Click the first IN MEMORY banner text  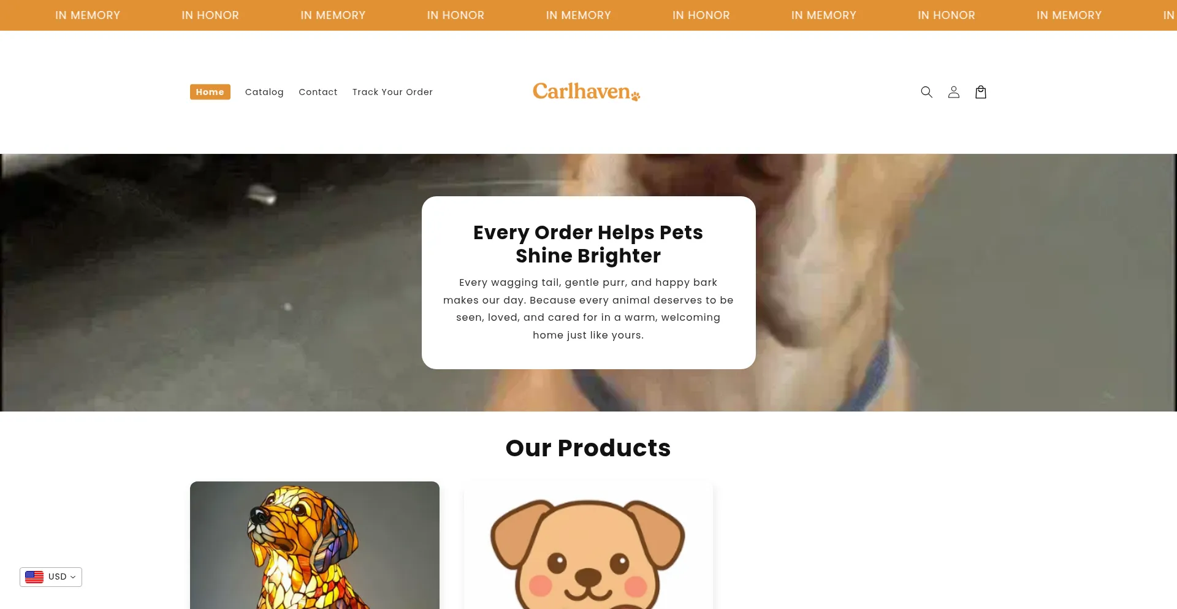88,15
